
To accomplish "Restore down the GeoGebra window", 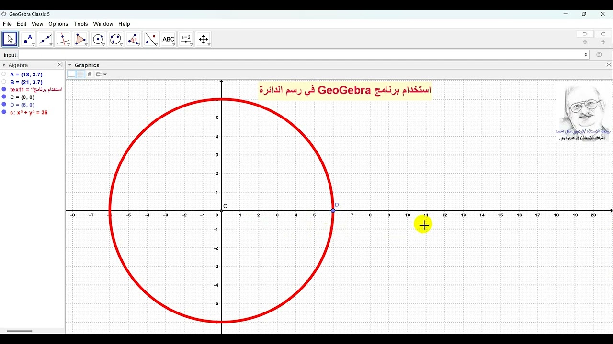I will [x=584, y=14].
